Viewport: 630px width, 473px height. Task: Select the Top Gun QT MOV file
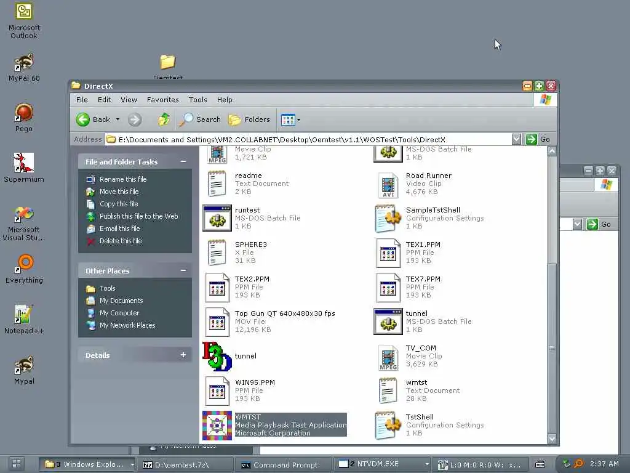(269, 321)
